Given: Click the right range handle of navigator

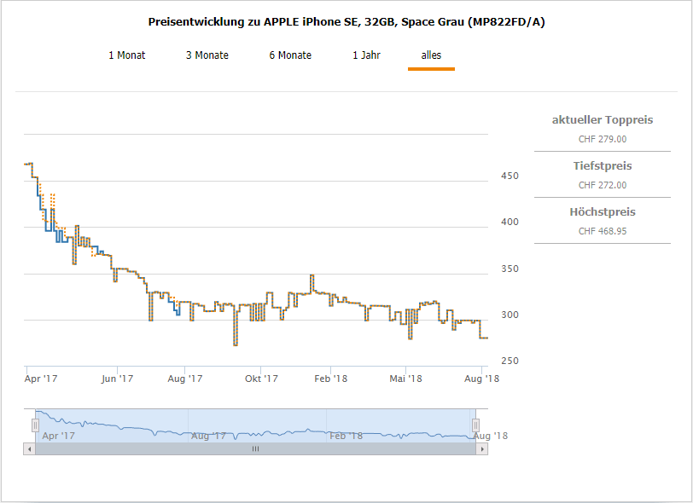Looking at the screenshot, I should pyautogui.click(x=476, y=425).
